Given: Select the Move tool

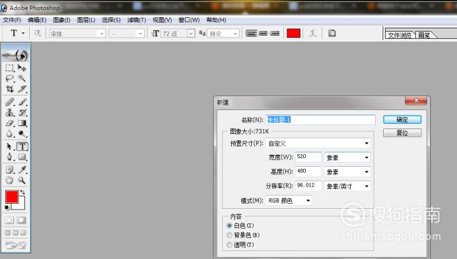Looking at the screenshot, I should [x=22, y=68].
